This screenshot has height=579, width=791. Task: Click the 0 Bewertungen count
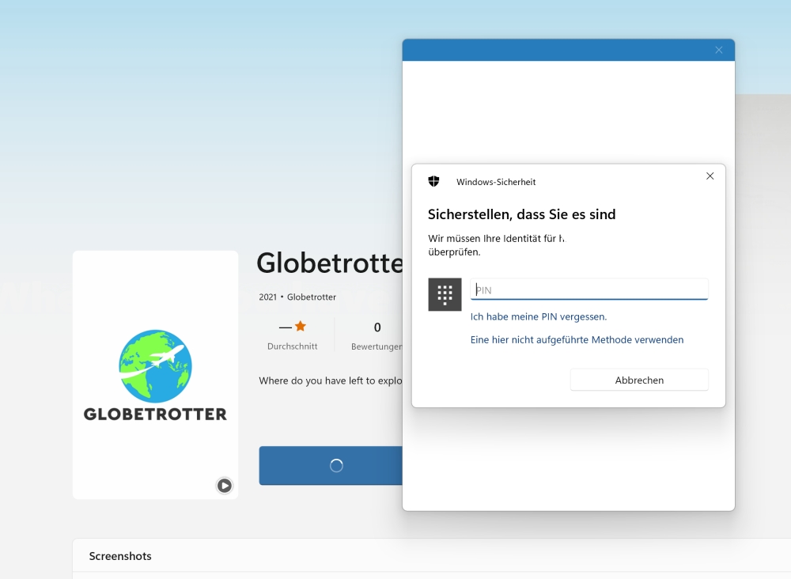(x=377, y=335)
